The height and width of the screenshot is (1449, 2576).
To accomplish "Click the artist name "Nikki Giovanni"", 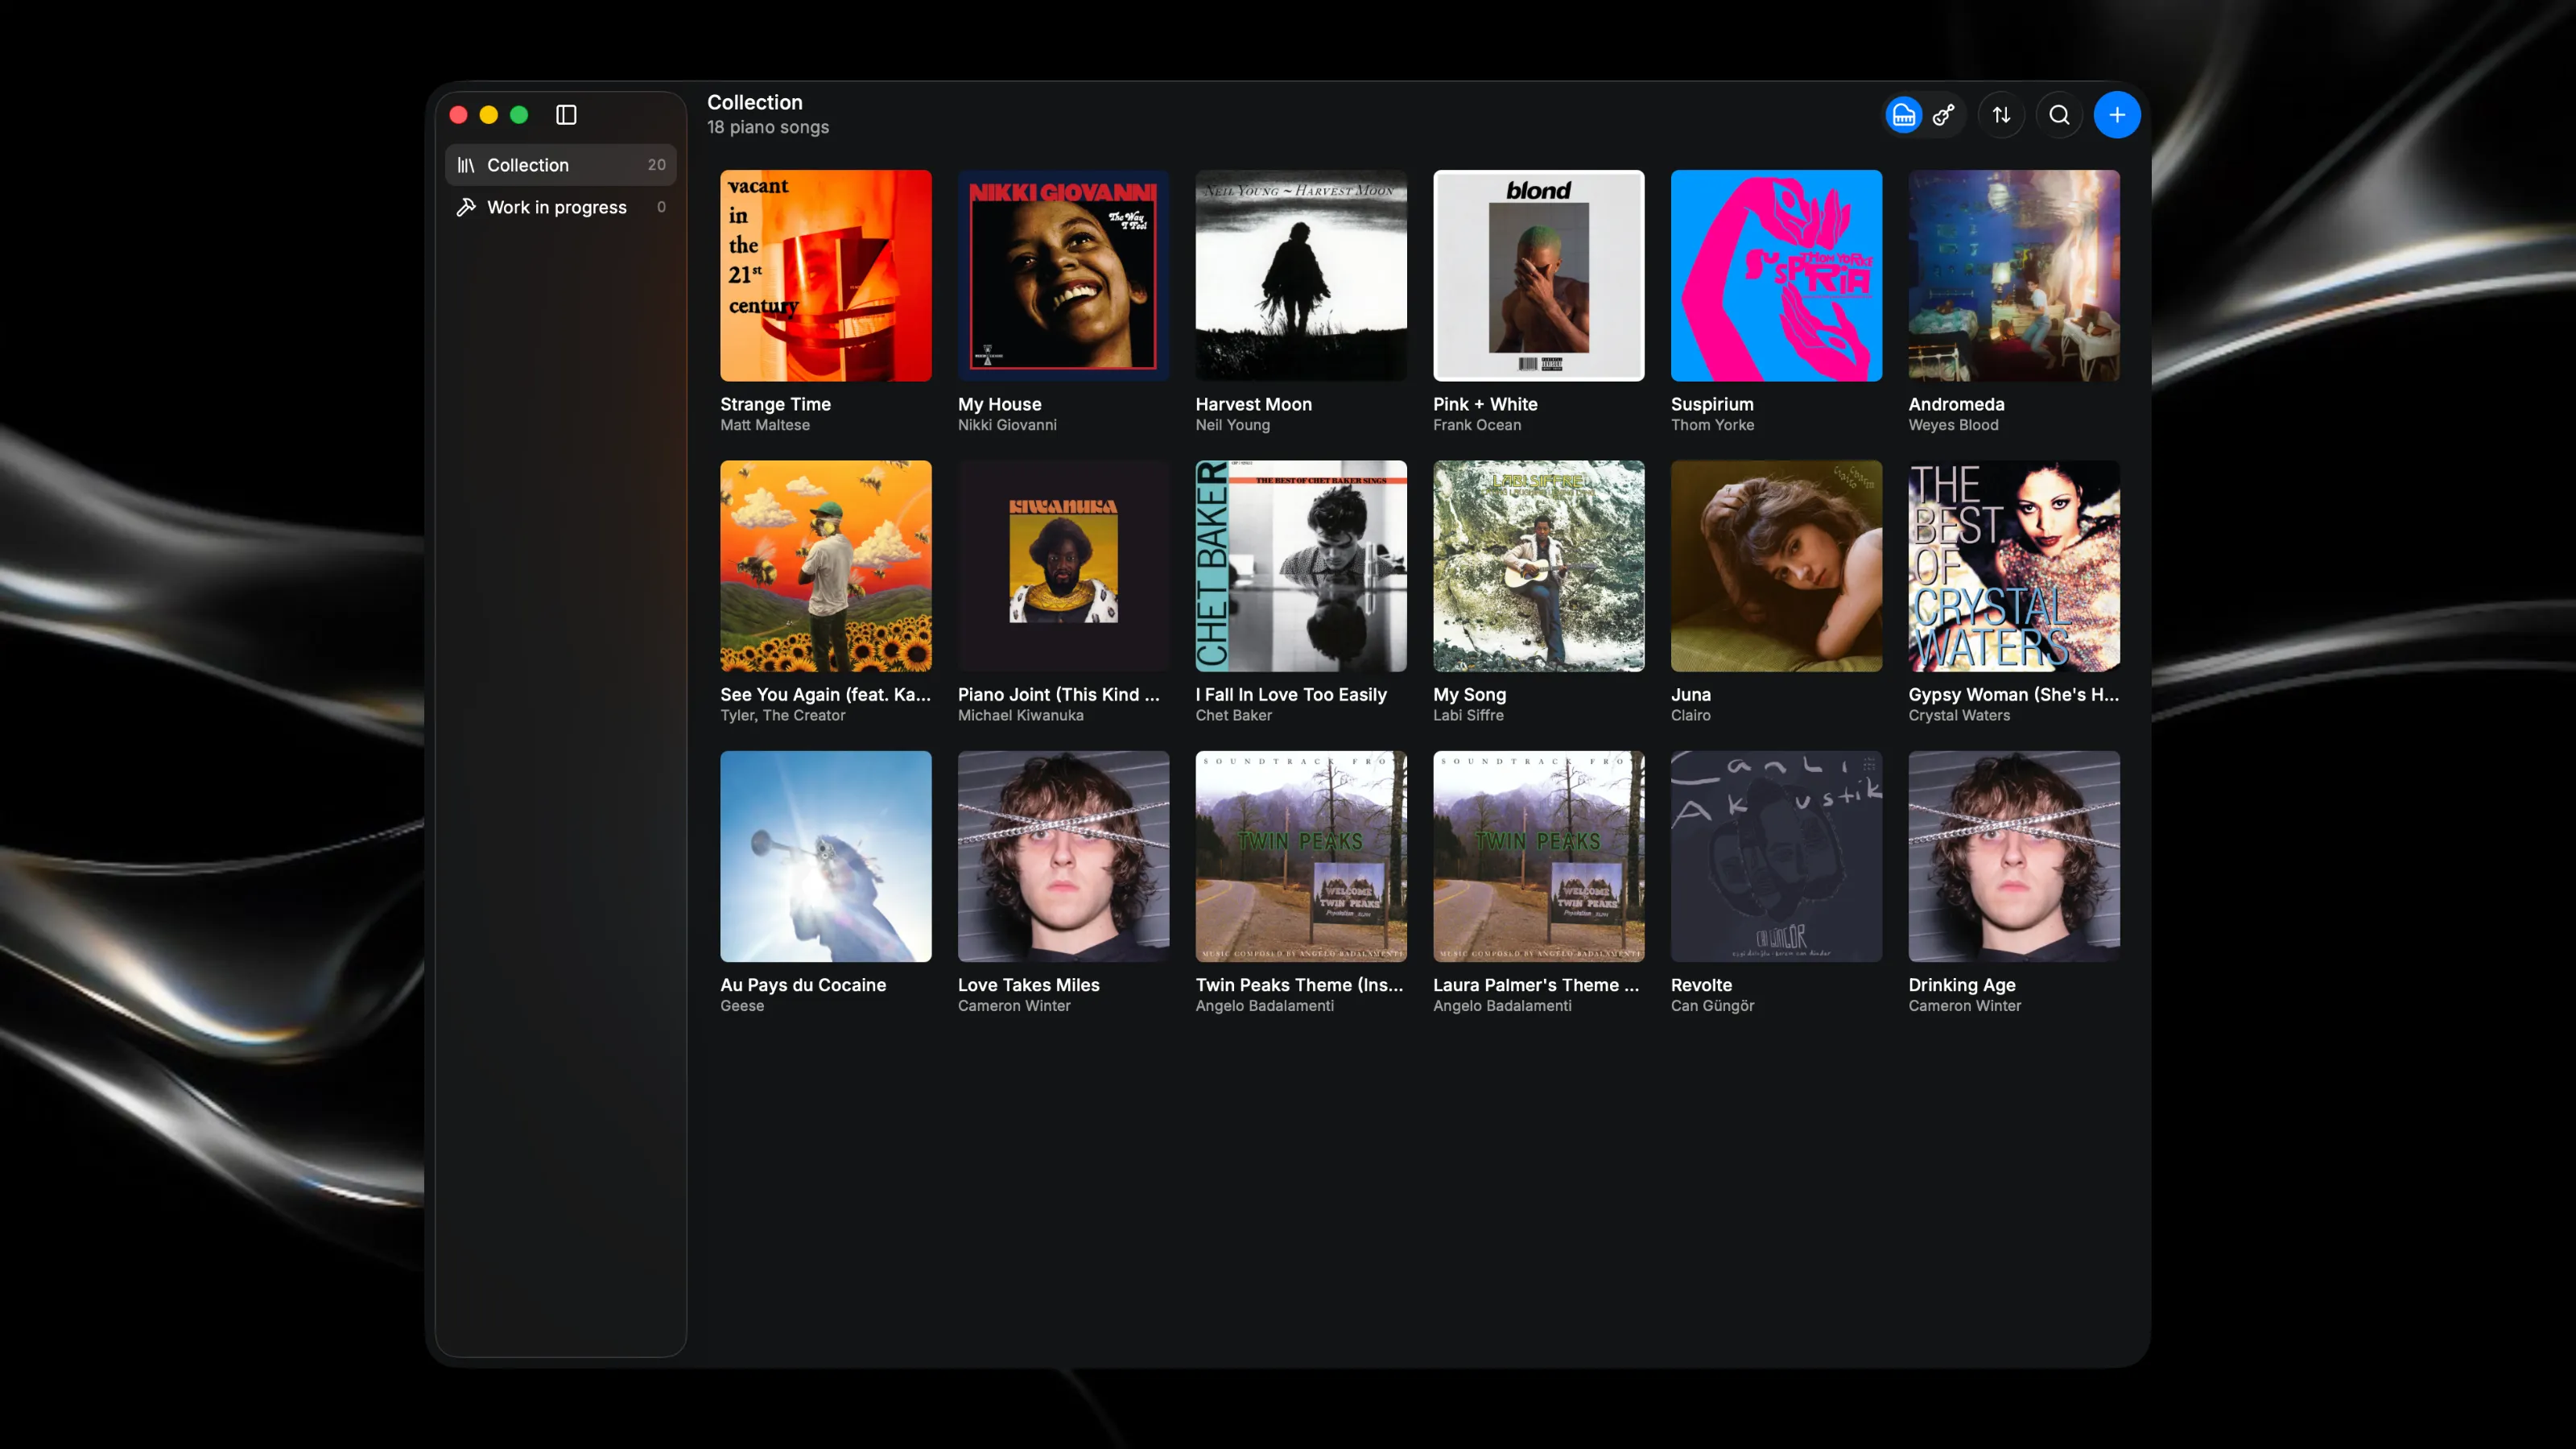I will (1007, 425).
